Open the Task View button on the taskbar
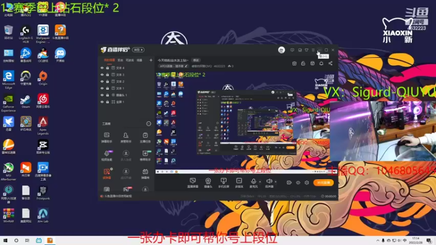The width and height of the screenshot is (436, 245). coord(27,241)
